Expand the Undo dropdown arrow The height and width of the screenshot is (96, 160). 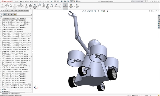click(70, 1)
